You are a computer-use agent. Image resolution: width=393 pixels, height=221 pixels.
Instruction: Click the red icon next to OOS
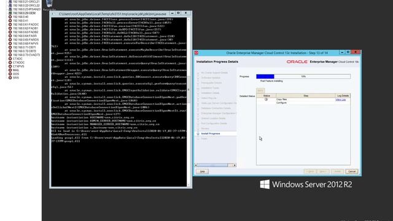pyautogui.click(x=10, y=74)
